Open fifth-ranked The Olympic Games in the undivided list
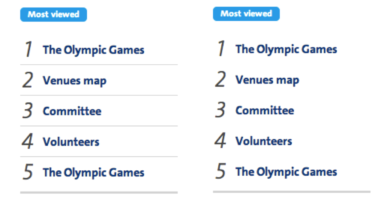Image resolution: width=375 pixels, height=199 pixels. click(286, 172)
